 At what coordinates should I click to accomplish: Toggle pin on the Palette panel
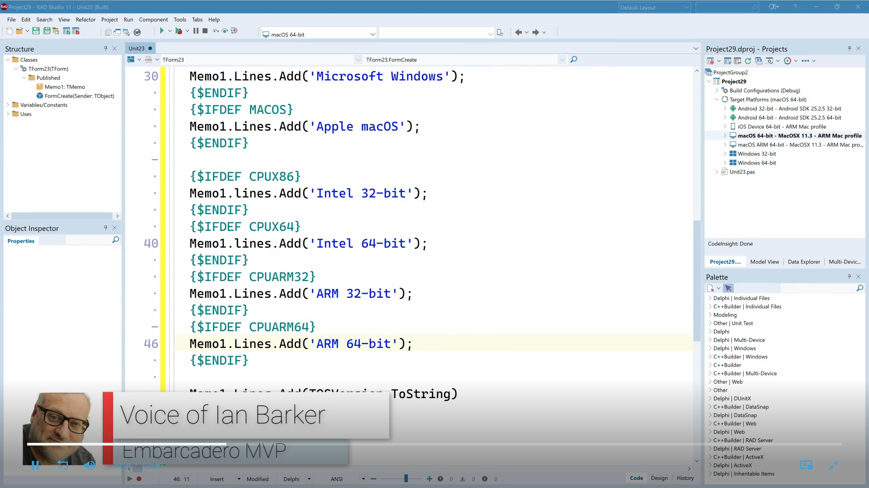pos(849,277)
